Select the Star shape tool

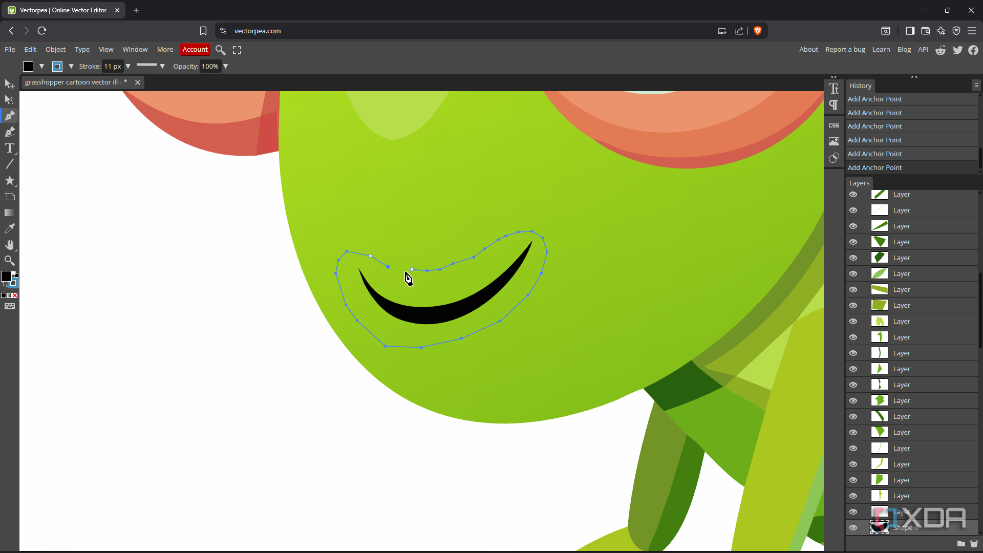9,180
